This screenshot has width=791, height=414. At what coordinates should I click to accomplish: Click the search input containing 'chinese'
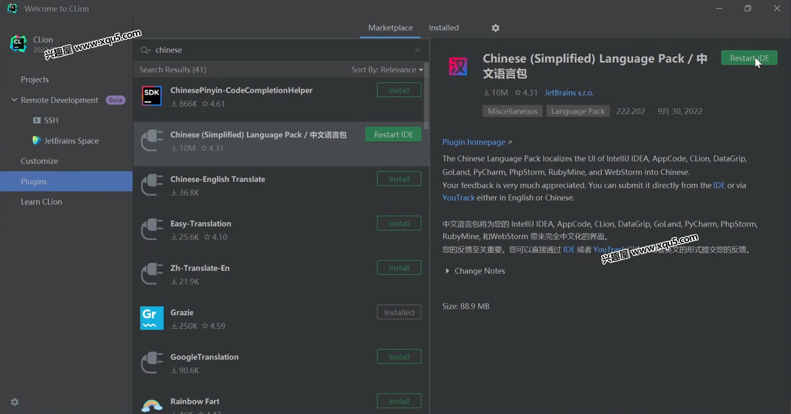tap(279, 50)
